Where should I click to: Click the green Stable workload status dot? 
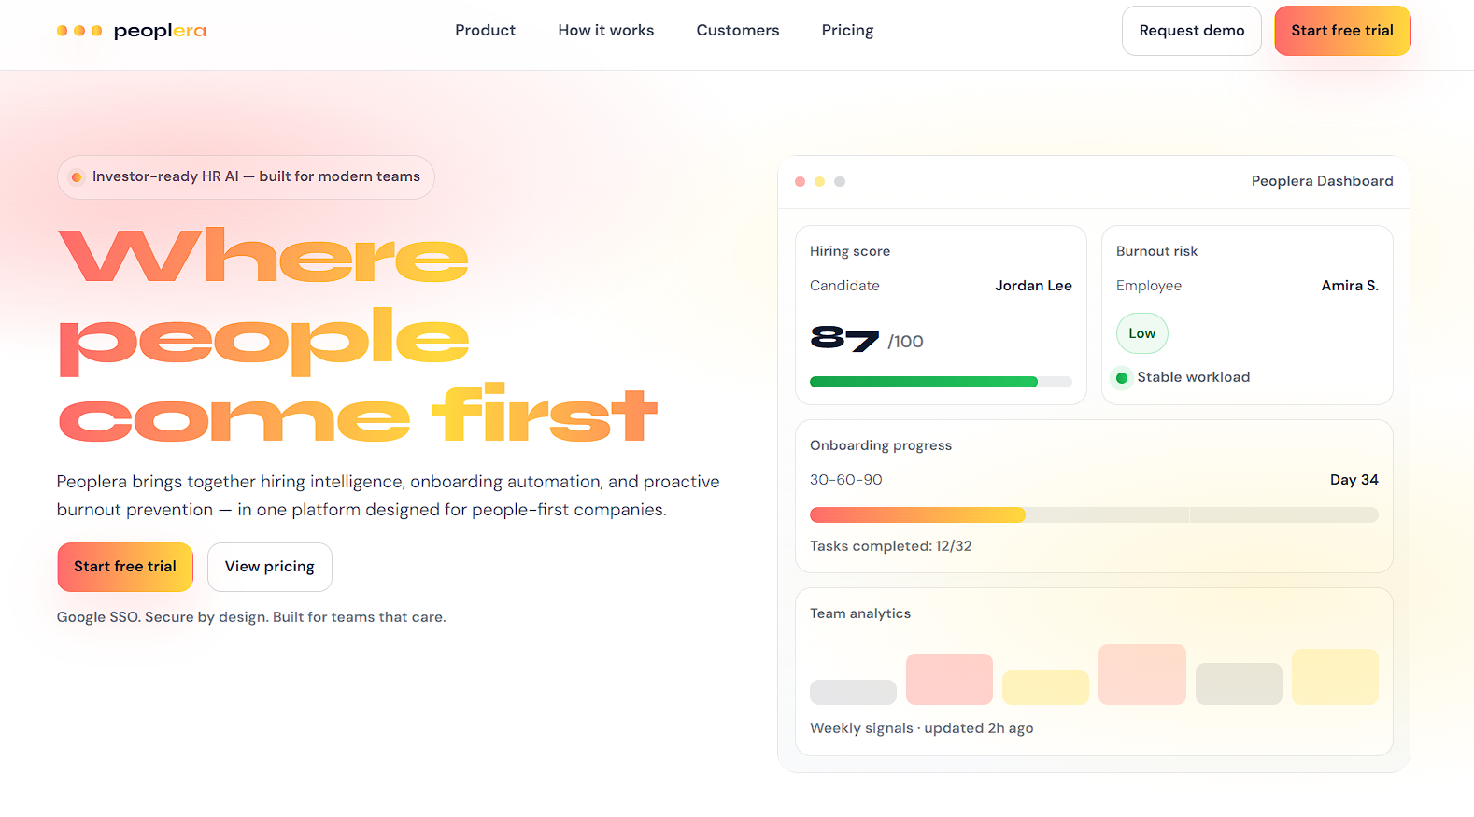1122,378
